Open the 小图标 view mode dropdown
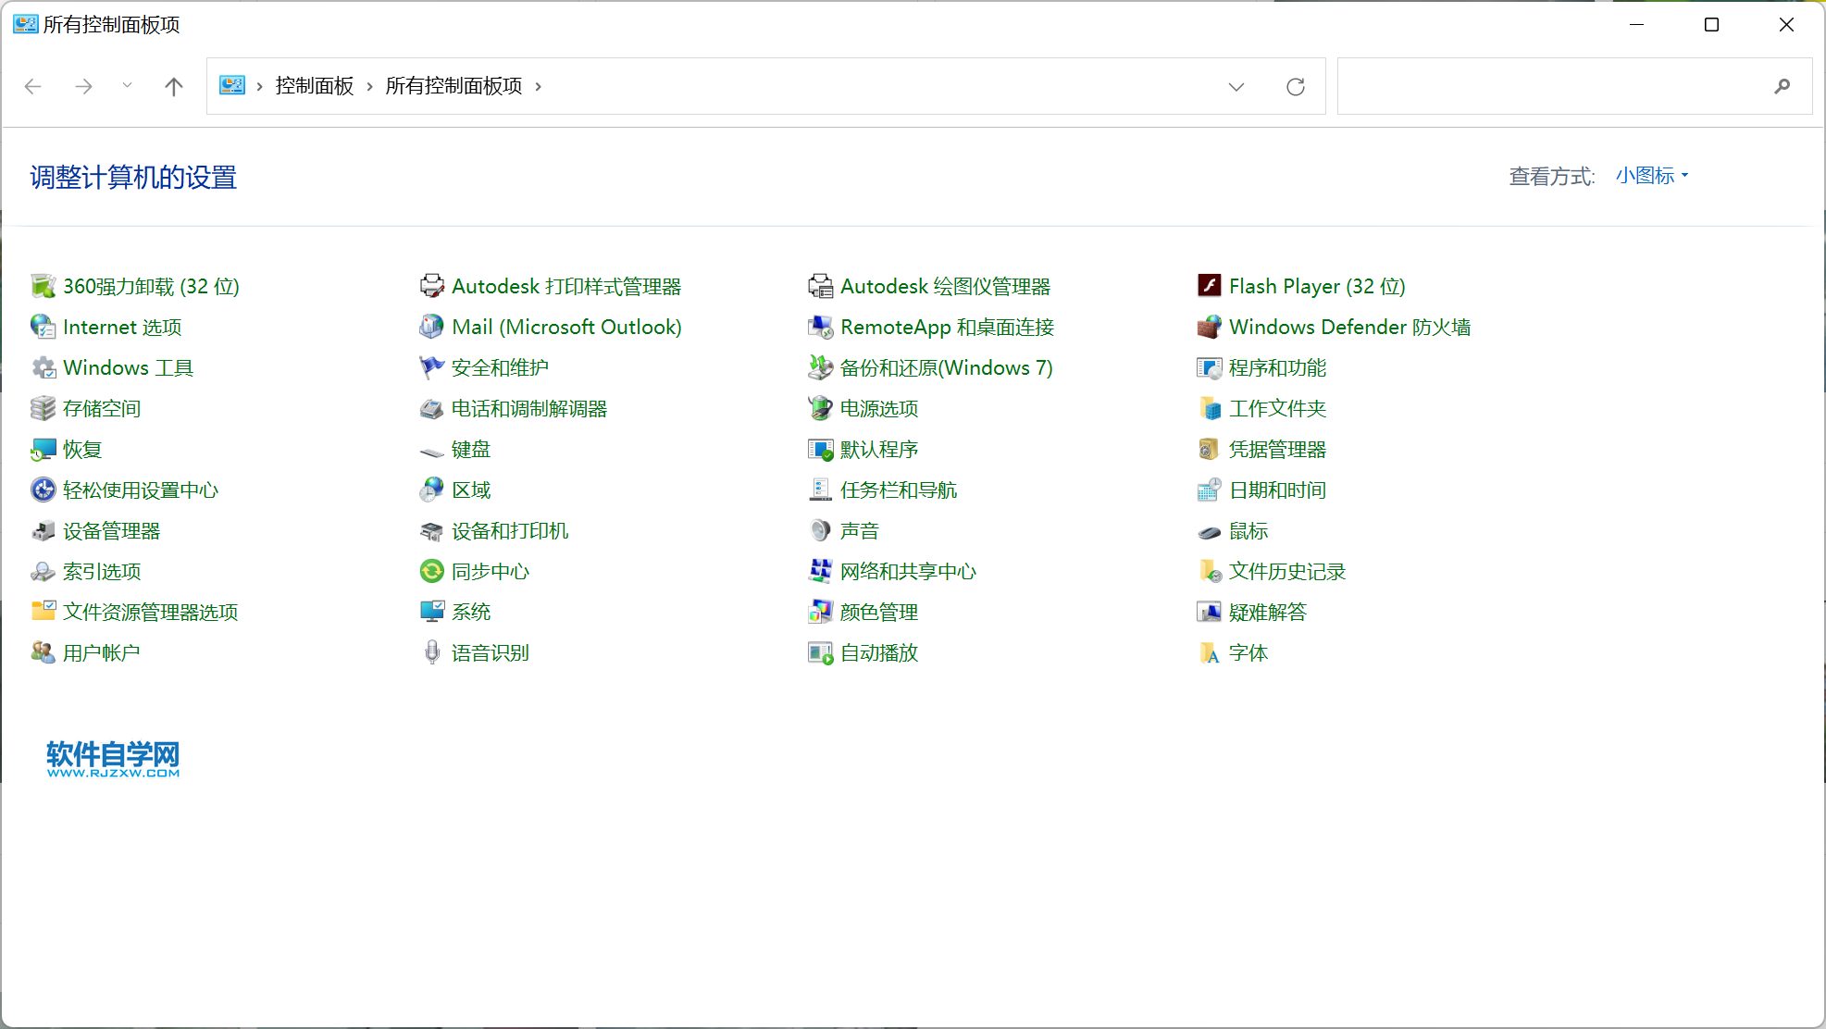1826x1029 pixels. pos(1652,176)
